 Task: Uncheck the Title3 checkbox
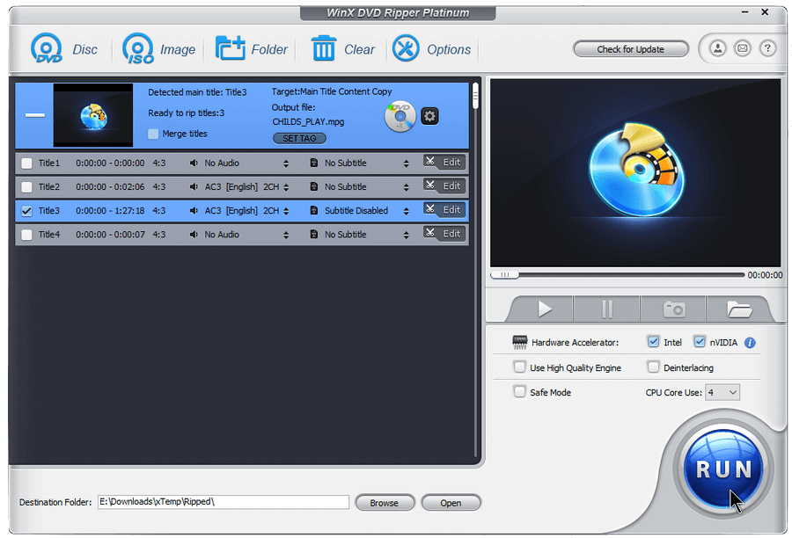[26, 211]
